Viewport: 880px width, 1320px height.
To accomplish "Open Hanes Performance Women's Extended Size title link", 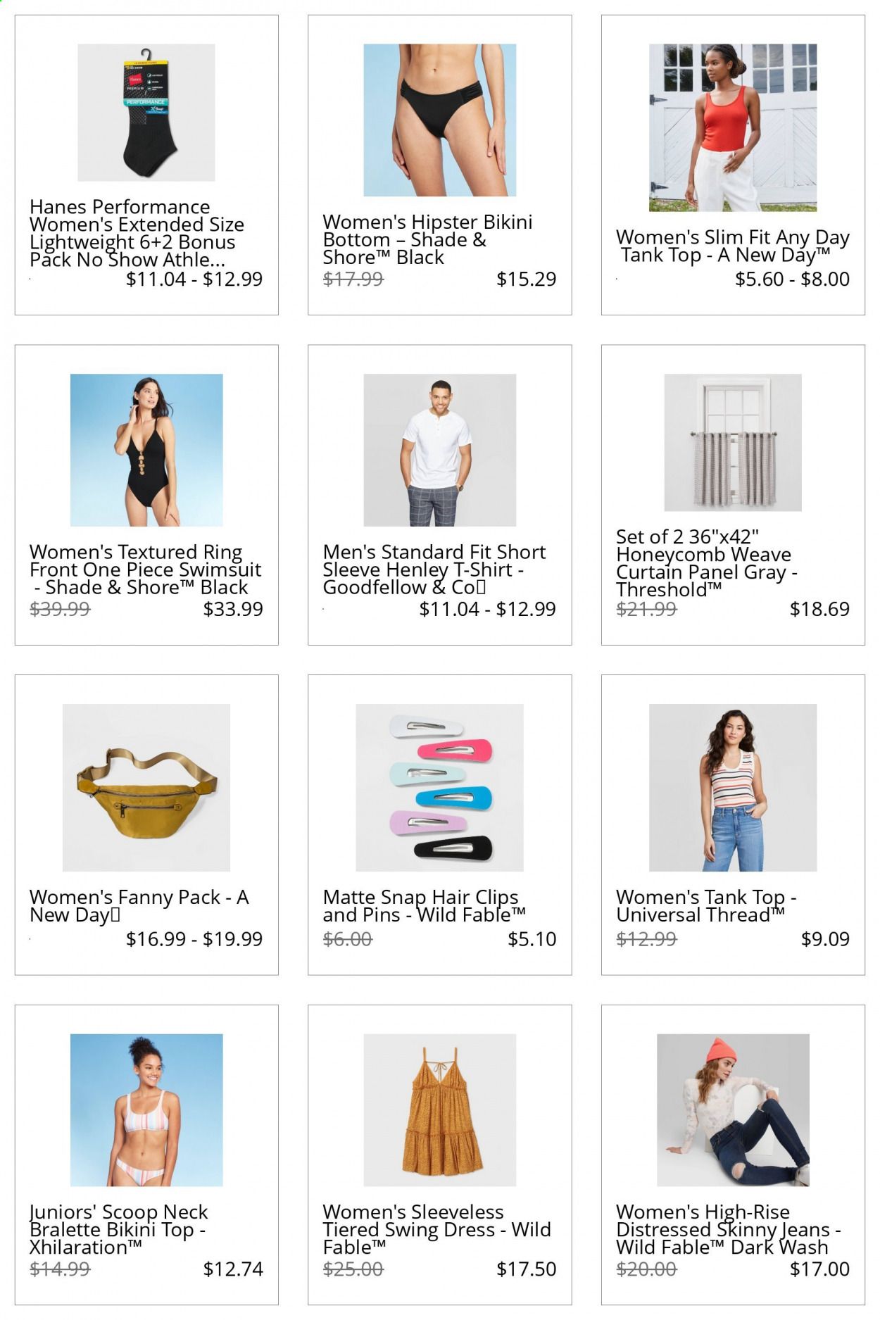I will (137, 233).
